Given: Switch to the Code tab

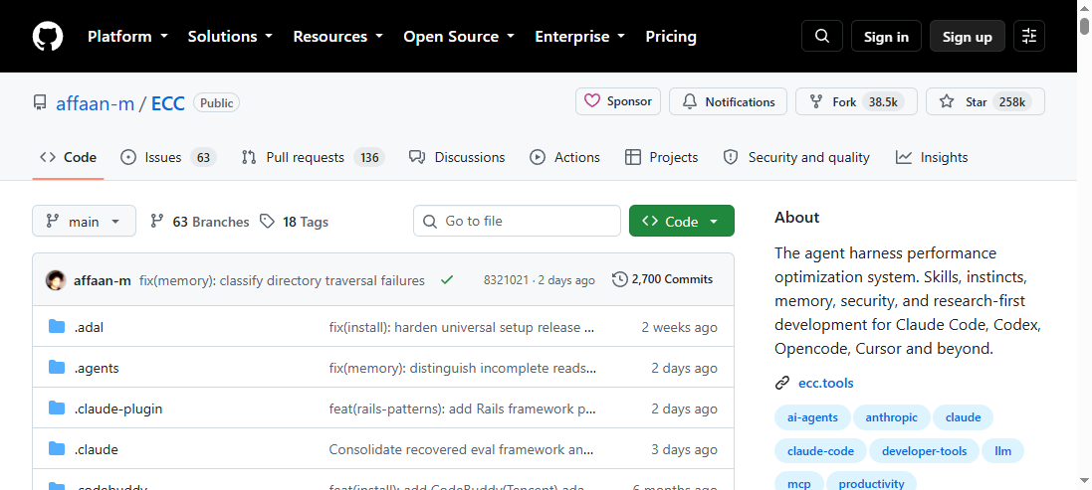Looking at the screenshot, I should point(69,157).
